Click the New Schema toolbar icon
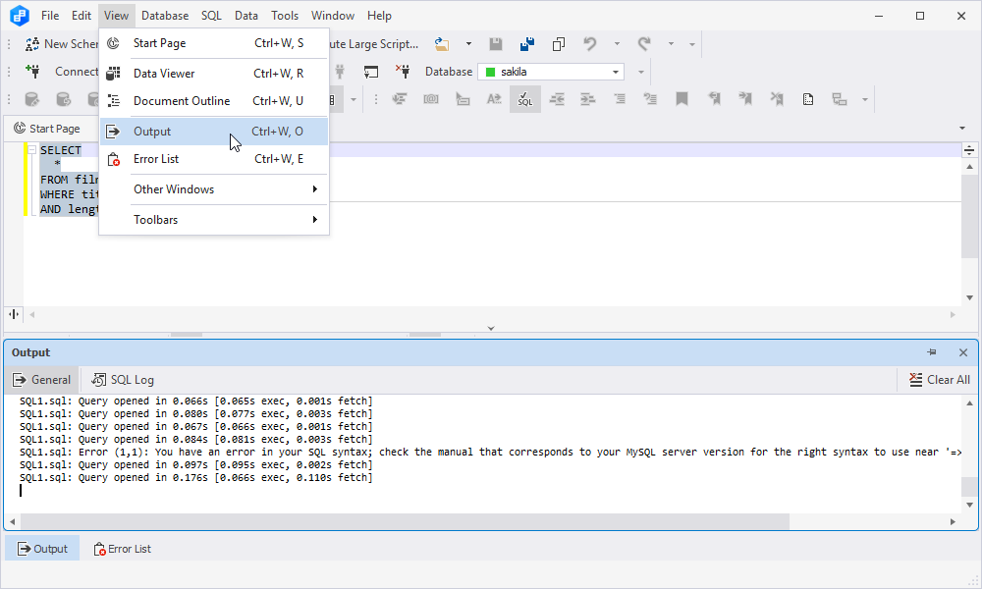The width and height of the screenshot is (982, 589). (32, 44)
